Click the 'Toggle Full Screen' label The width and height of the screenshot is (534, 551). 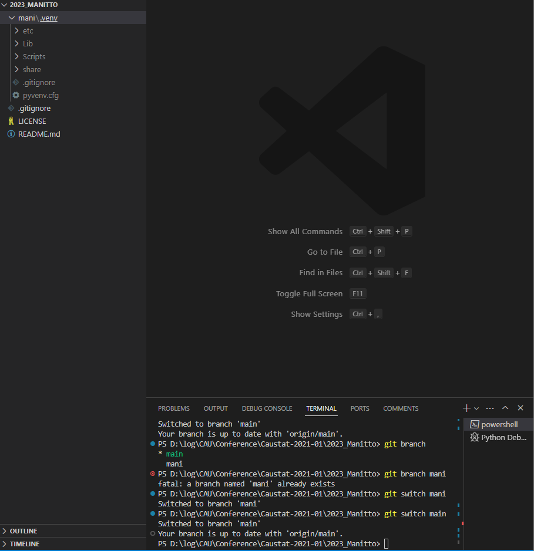point(309,293)
